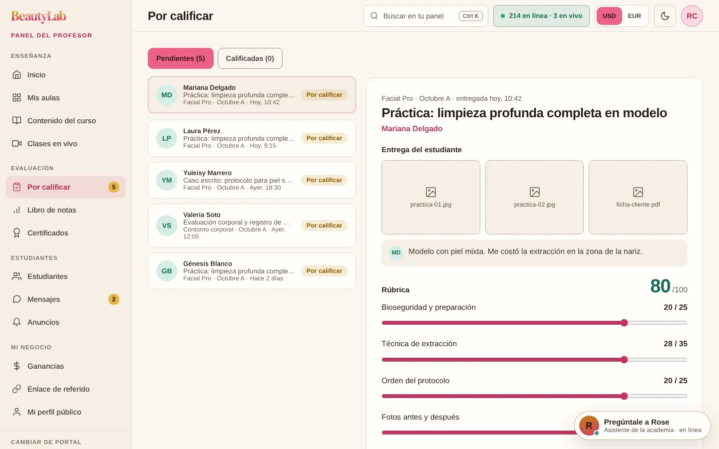Switch currency to EUR
Screen dimensions: 719x449
coord(635,16)
